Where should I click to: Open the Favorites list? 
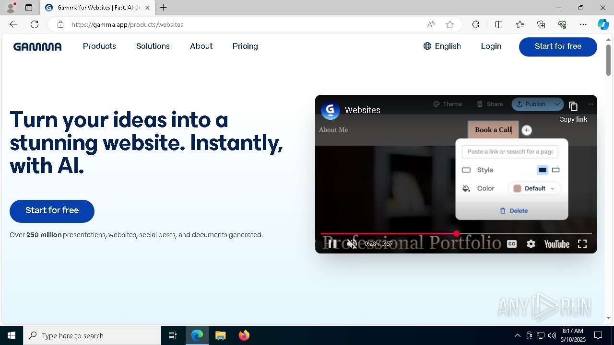520,24
